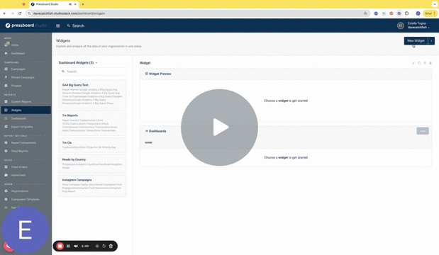Select the Trx Reports widget

coord(92,123)
